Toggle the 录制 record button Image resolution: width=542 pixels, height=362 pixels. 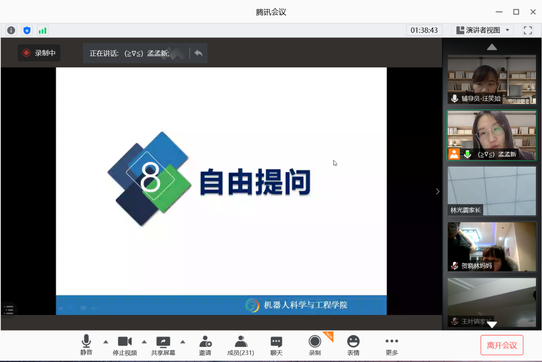[315, 346]
